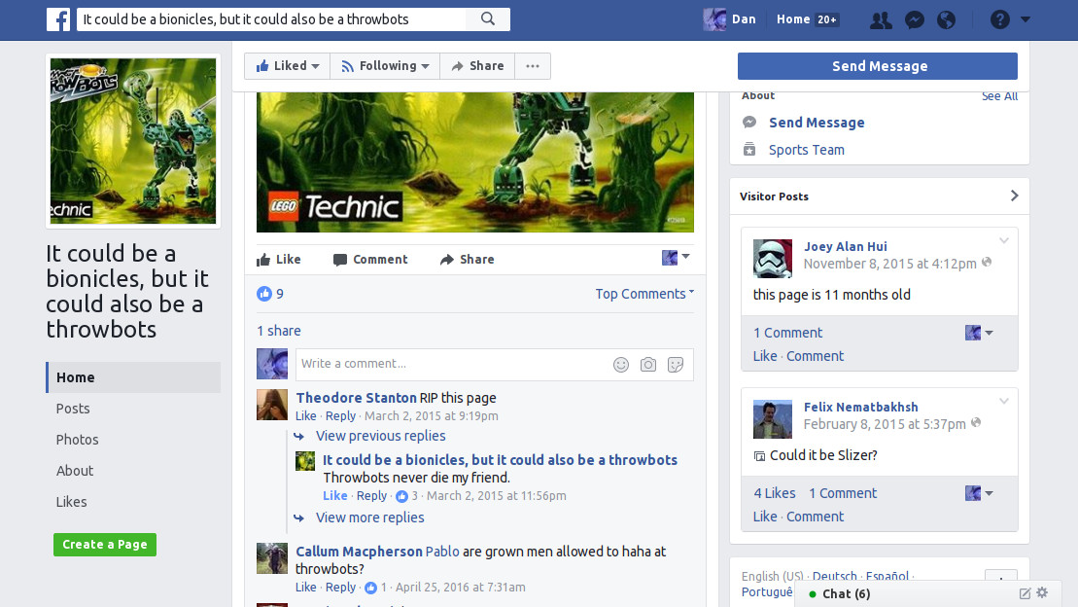This screenshot has width=1078, height=607.
Task: Open the emoji picker in comment box
Action: tap(621, 365)
